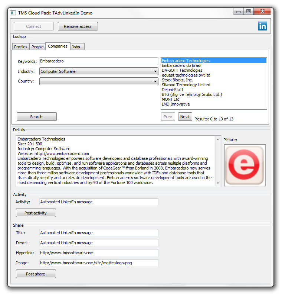This screenshot has height=297, width=282.
Task: Click the Embarcadero company logo picture
Action: (245, 165)
